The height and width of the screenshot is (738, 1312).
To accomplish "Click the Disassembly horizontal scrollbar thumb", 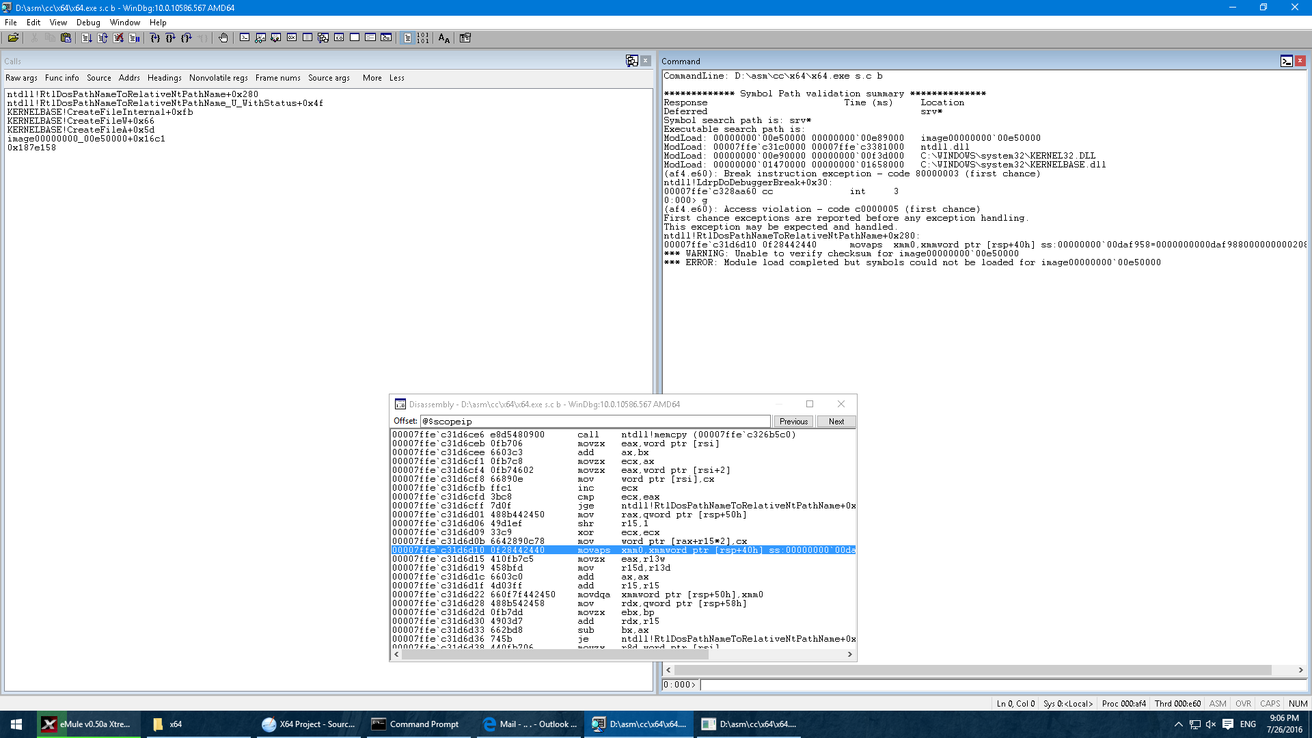I will [555, 654].
